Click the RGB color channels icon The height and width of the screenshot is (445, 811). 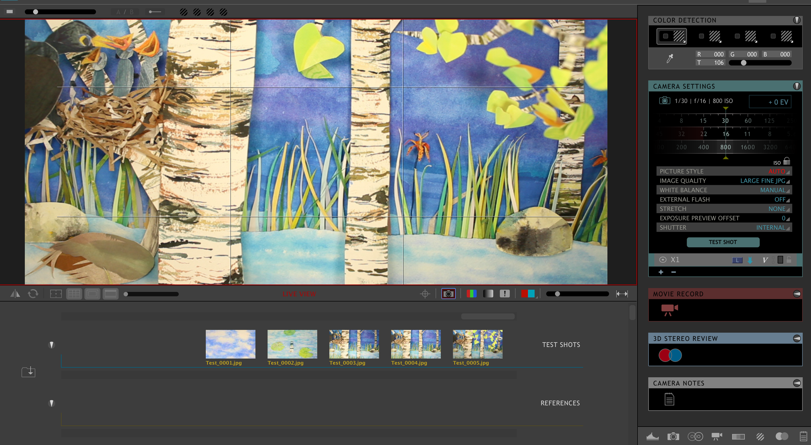471,294
